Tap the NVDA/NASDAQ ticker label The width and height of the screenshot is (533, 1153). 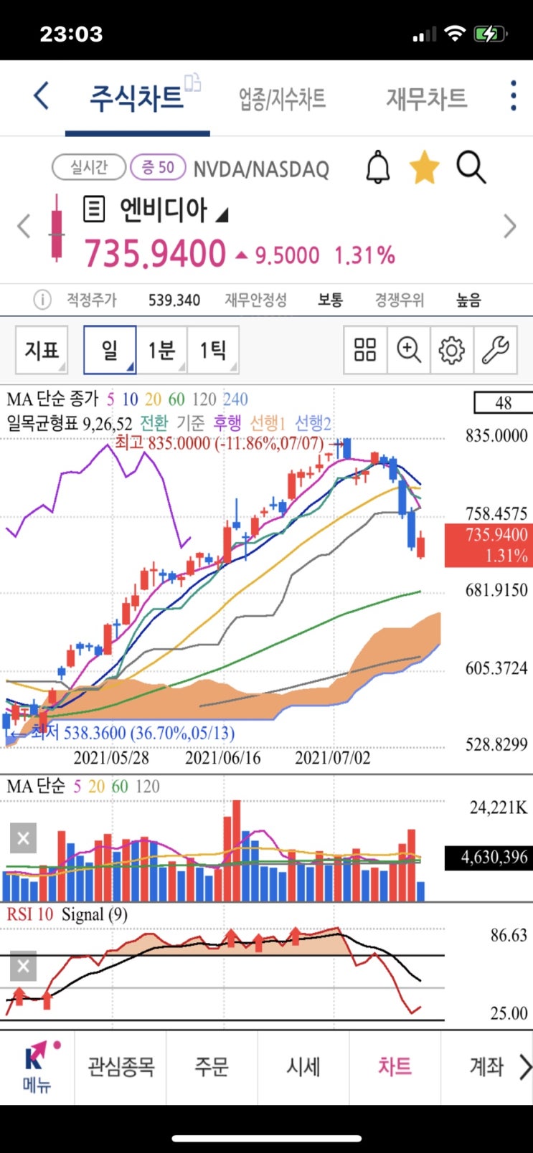point(261,169)
